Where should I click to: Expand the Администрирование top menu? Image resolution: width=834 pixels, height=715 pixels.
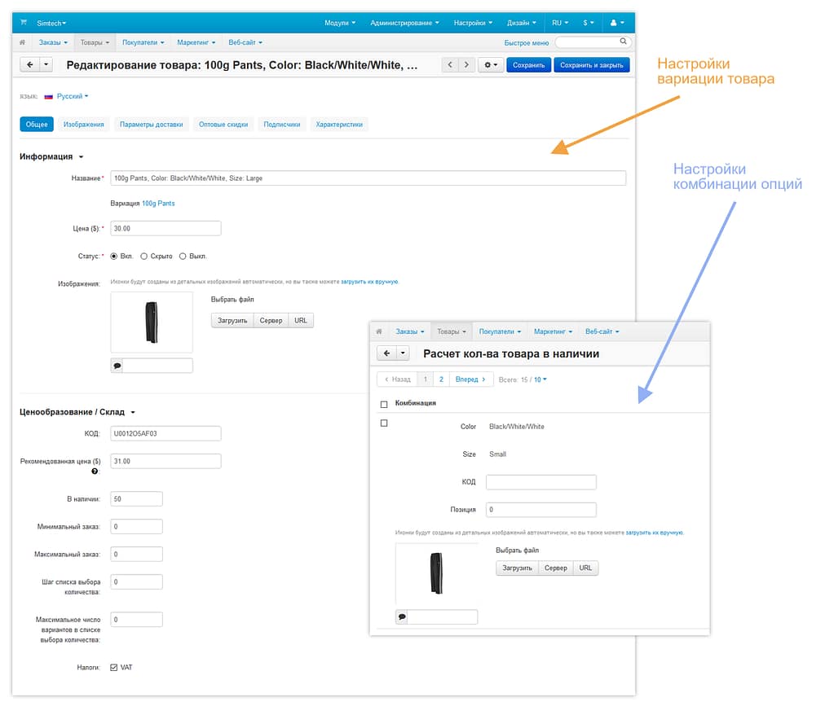tap(404, 23)
